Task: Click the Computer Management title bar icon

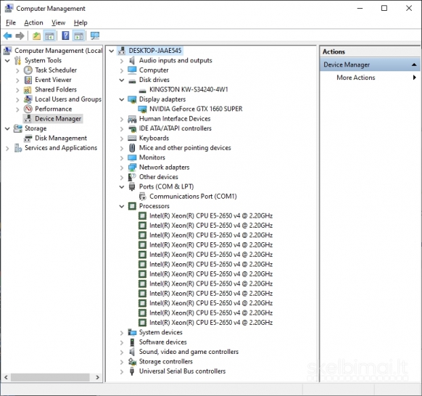Action: coord(9,9)
